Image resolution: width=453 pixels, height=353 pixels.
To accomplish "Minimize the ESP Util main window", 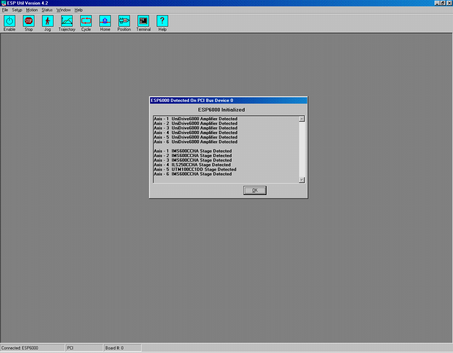I will pos(437,3).
